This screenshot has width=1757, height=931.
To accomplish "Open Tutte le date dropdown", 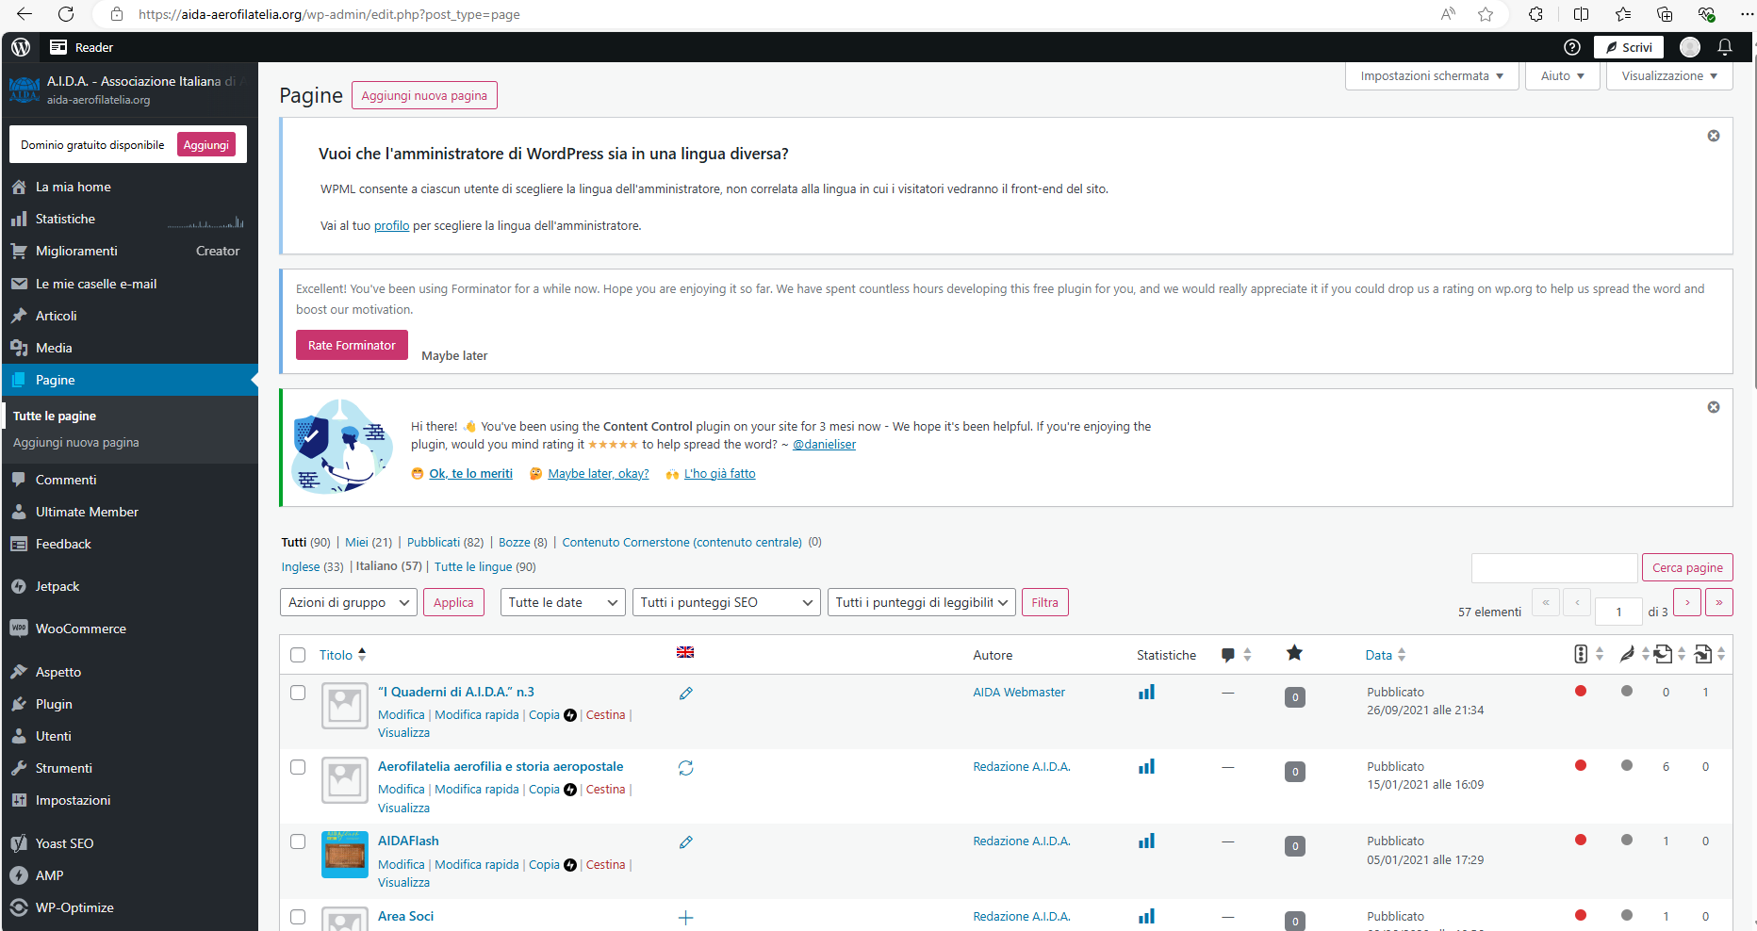I will [x=563, y=602].
